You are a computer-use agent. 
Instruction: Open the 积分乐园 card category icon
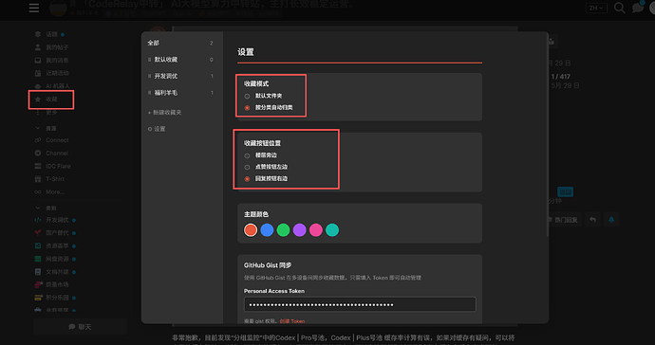[x=38, y=298]
